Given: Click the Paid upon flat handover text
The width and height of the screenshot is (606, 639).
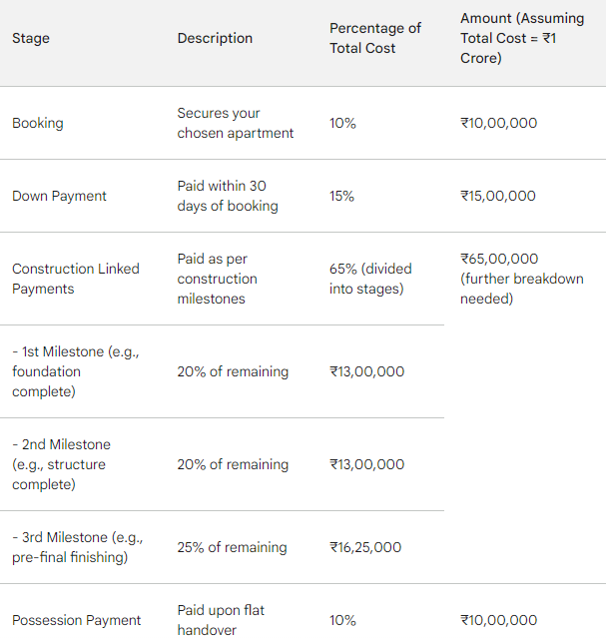Looking at the screenshot, I should coord(221,620).
